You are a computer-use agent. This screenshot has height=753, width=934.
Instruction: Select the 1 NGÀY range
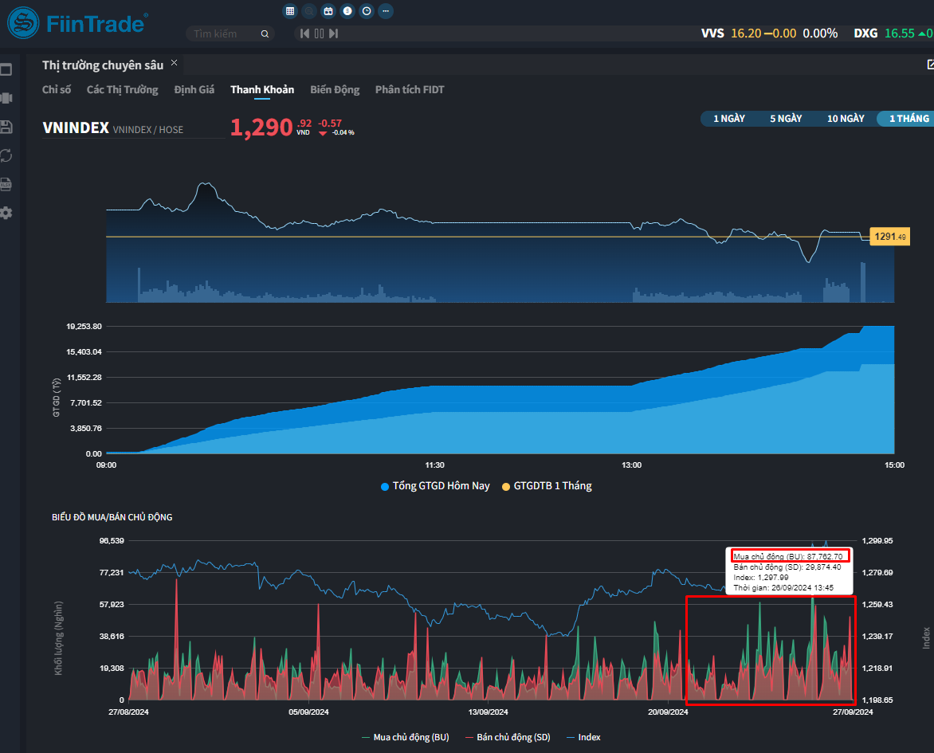click(x=729, y=119)
